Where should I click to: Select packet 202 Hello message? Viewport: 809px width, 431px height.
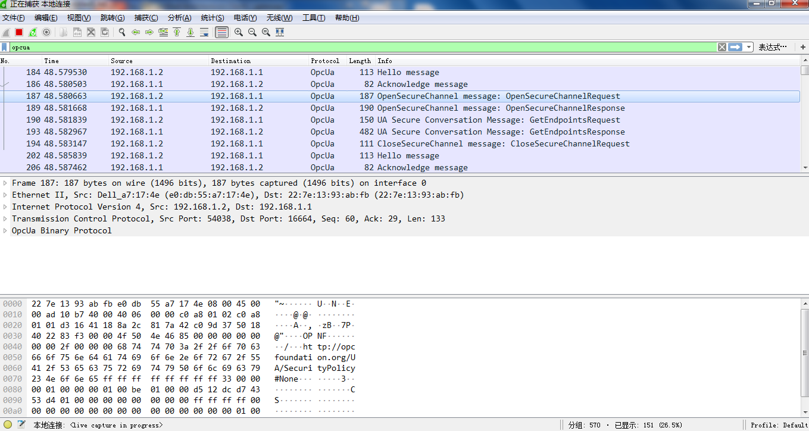pos(400,155)
